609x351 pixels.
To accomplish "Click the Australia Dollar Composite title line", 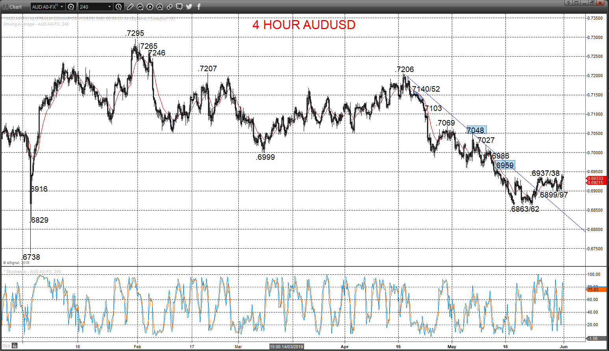I will point(90,18).
